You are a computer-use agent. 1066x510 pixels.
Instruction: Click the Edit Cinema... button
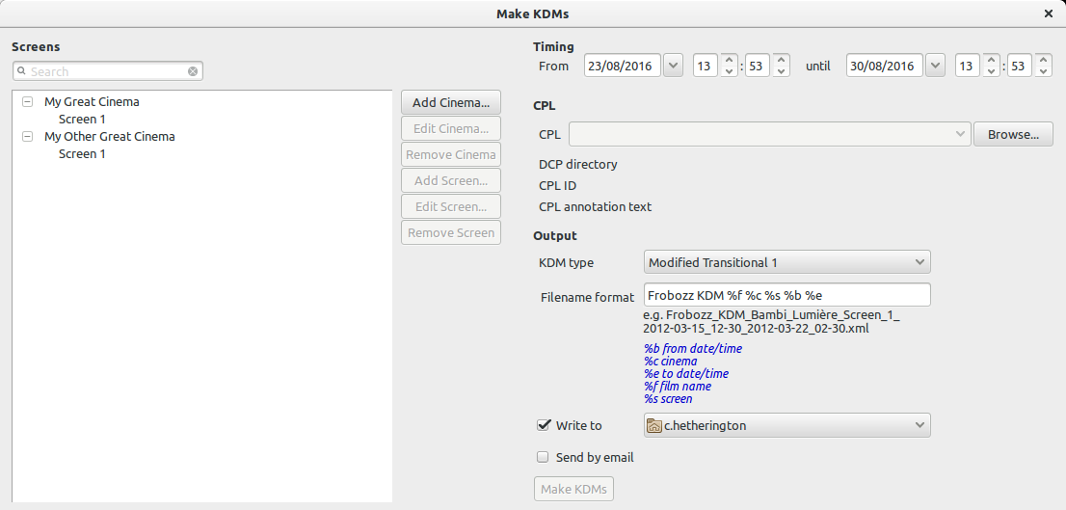[451, 128]
